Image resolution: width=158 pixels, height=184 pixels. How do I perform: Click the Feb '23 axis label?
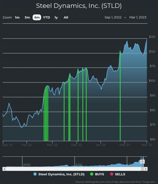tap(125, 145)
